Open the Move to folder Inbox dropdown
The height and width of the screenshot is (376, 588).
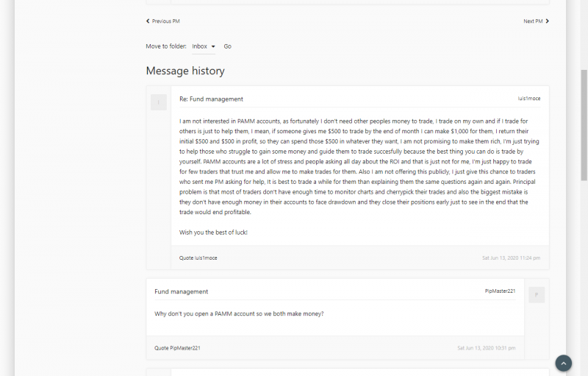click(204, 46)
